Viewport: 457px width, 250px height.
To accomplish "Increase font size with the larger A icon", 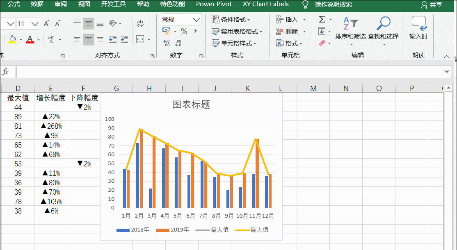I will click(46, 24).
